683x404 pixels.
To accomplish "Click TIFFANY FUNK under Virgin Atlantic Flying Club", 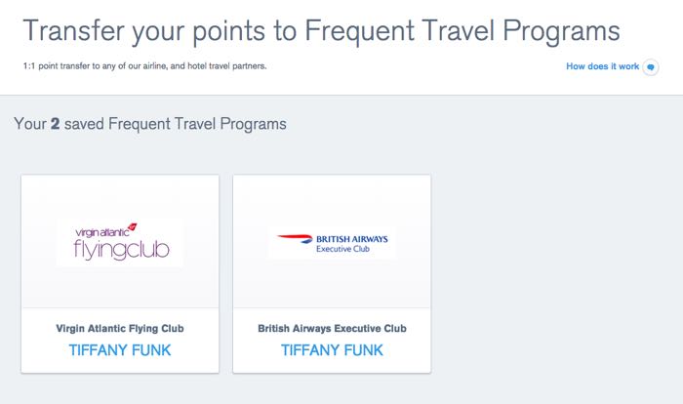I will point(120,350).
